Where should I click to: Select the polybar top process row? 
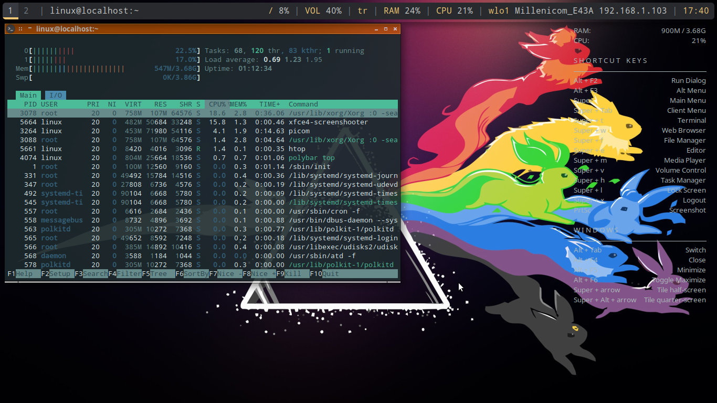coord(203,157)
